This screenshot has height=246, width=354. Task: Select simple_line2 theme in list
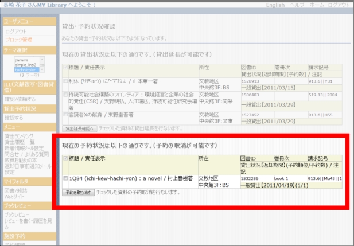click(25, 65)
